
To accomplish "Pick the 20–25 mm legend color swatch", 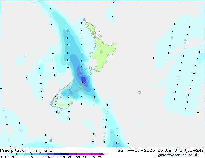I will (x=58, y=154).
